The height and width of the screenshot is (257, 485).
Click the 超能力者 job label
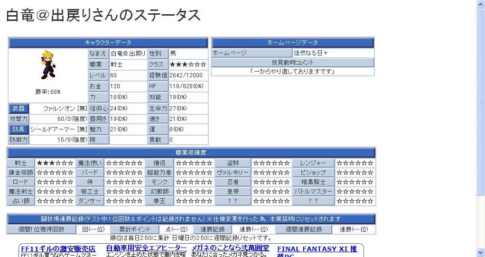click(x=159, y=173)
